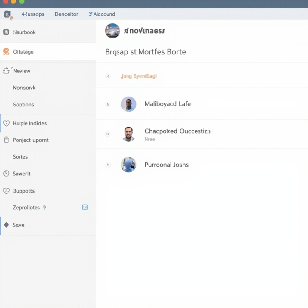Viewport: 308px width, 308px height.
Task: Select the Purroonal Josns contact
Action: (x=167, y=165)
